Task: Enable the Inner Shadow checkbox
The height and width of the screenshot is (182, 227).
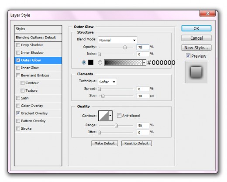Action: 18,52
